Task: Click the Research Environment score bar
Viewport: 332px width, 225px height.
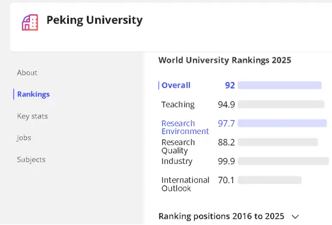Action: (282, 123)
